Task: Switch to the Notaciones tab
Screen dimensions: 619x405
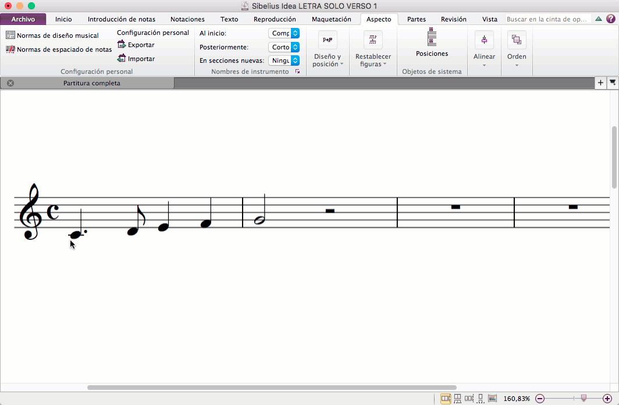Action: click(187, 19)
